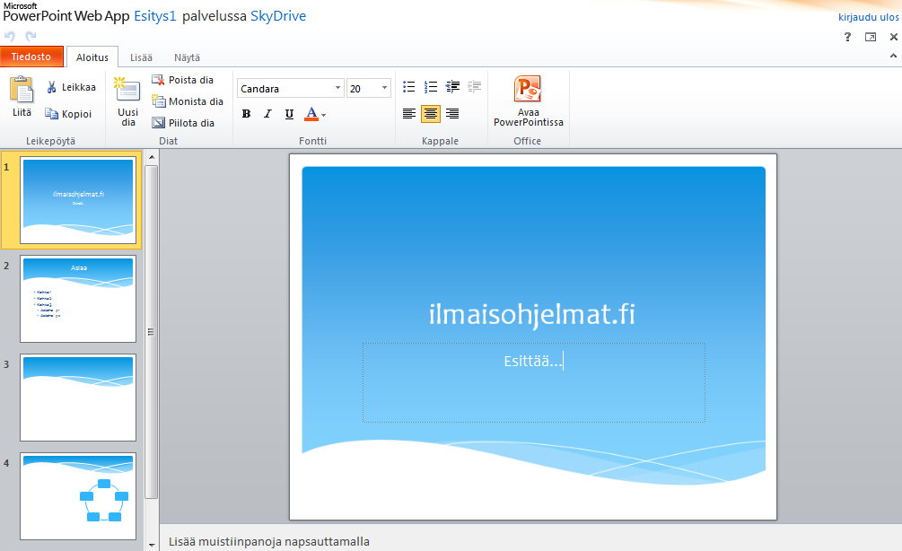This screenshot has width=902, height=551.
Task: Hide slide with Piilota dia
Action: pyautogui.click(x=183, y=123)
